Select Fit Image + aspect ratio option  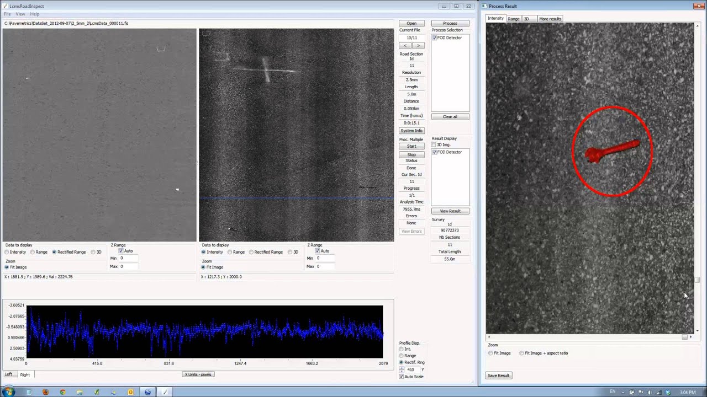[522, 353]
